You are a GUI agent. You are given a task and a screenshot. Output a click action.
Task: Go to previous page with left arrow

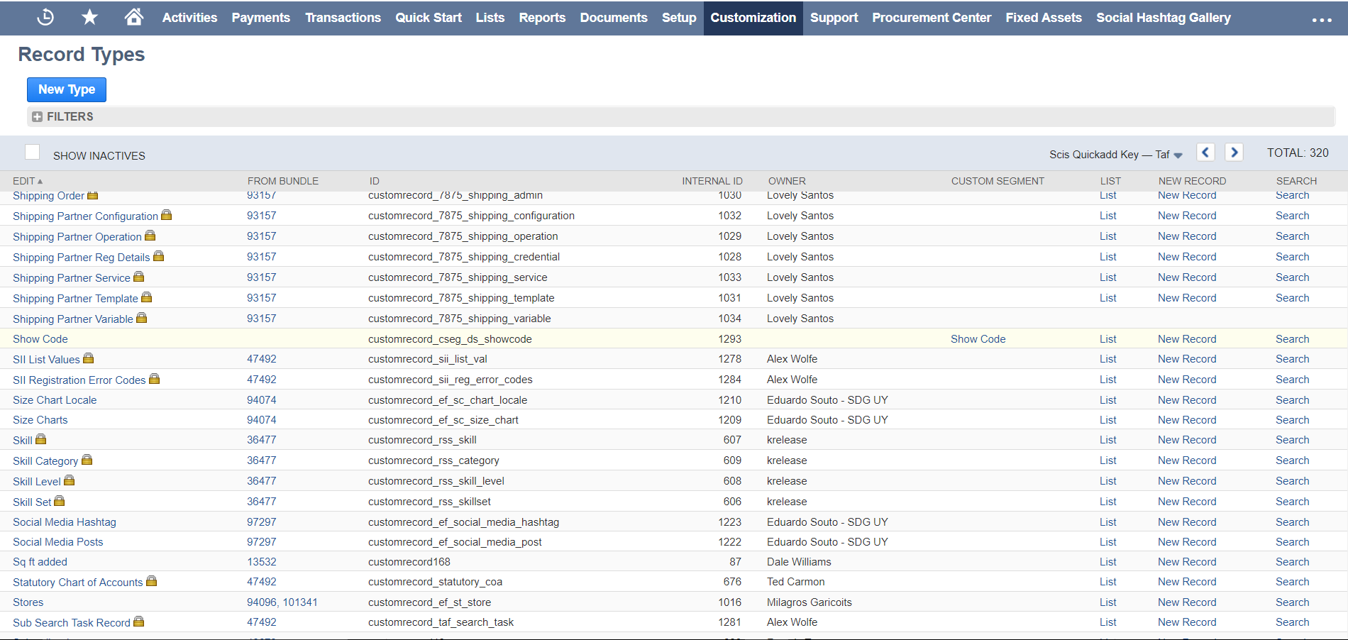tap(1205, 153)
